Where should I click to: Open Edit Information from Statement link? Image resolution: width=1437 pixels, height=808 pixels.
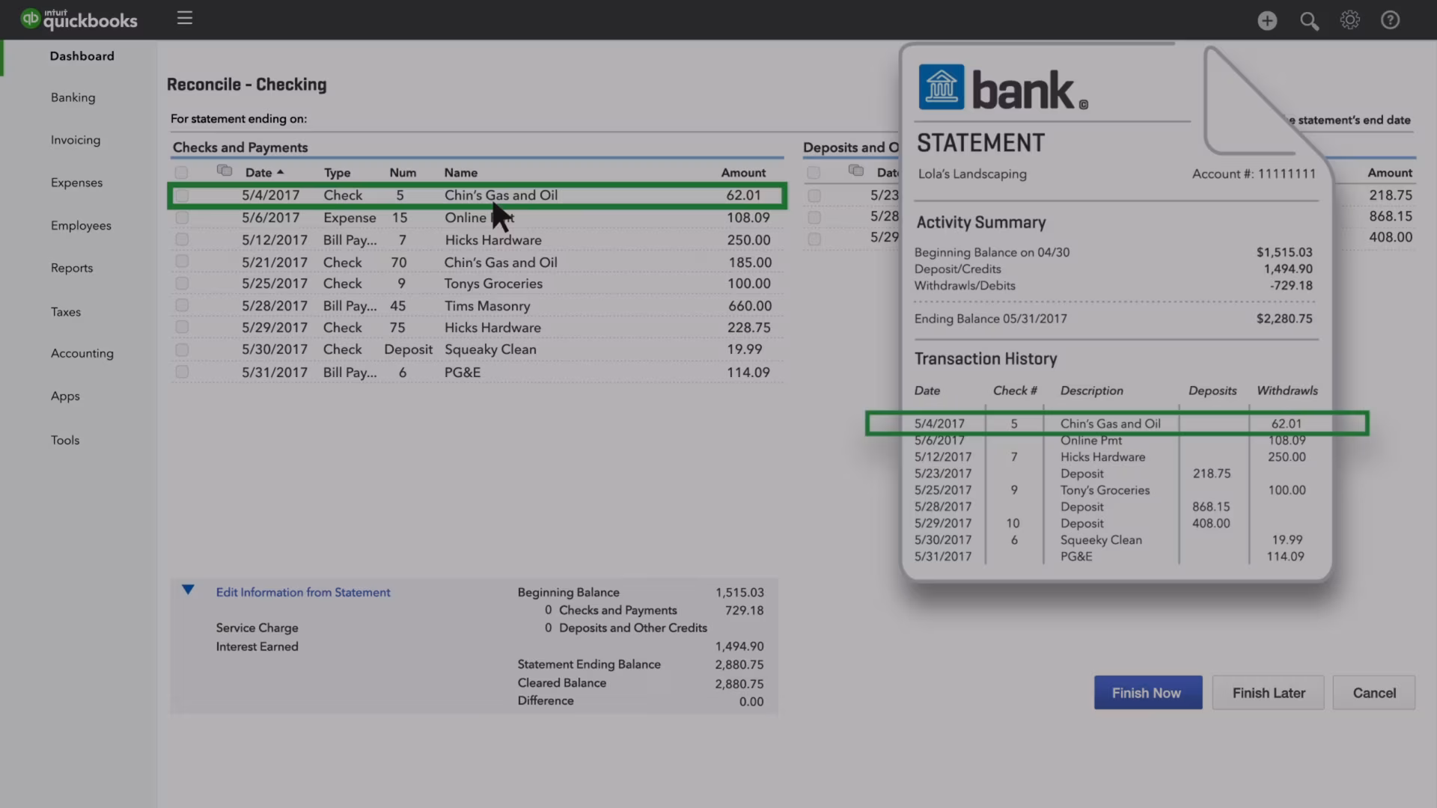303,592
